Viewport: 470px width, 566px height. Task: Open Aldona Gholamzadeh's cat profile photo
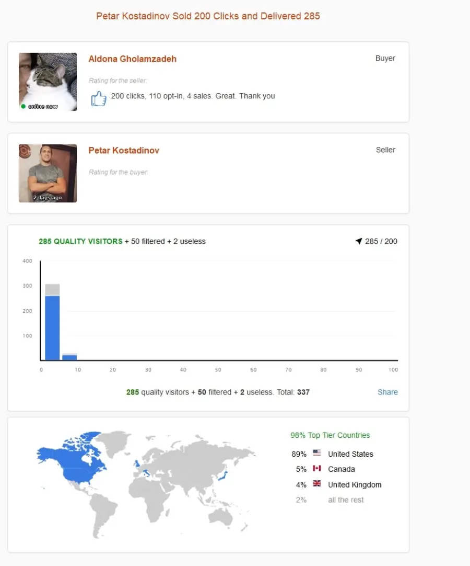pyautogui.click(x=48, y=82)
